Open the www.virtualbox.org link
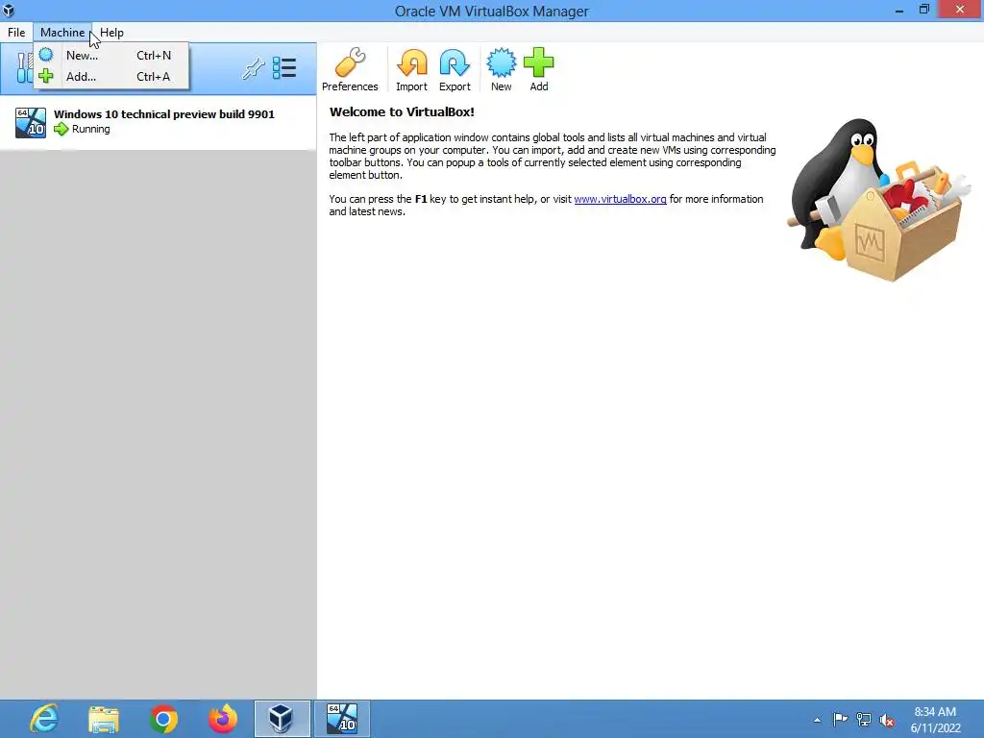The image size is (984, 738). point(620,199)
